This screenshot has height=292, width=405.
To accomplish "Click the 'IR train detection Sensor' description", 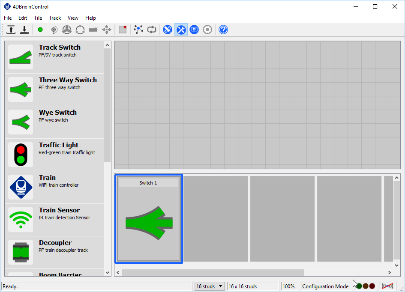I will tap(64, 218).
